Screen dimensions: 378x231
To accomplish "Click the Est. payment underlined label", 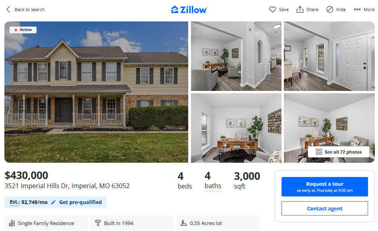I will tap(14, 202).
